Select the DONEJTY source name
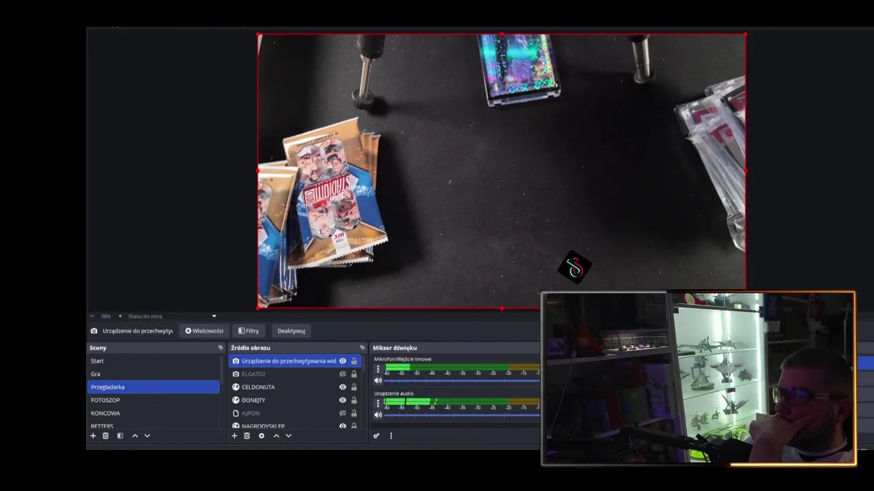 [253, 400]
